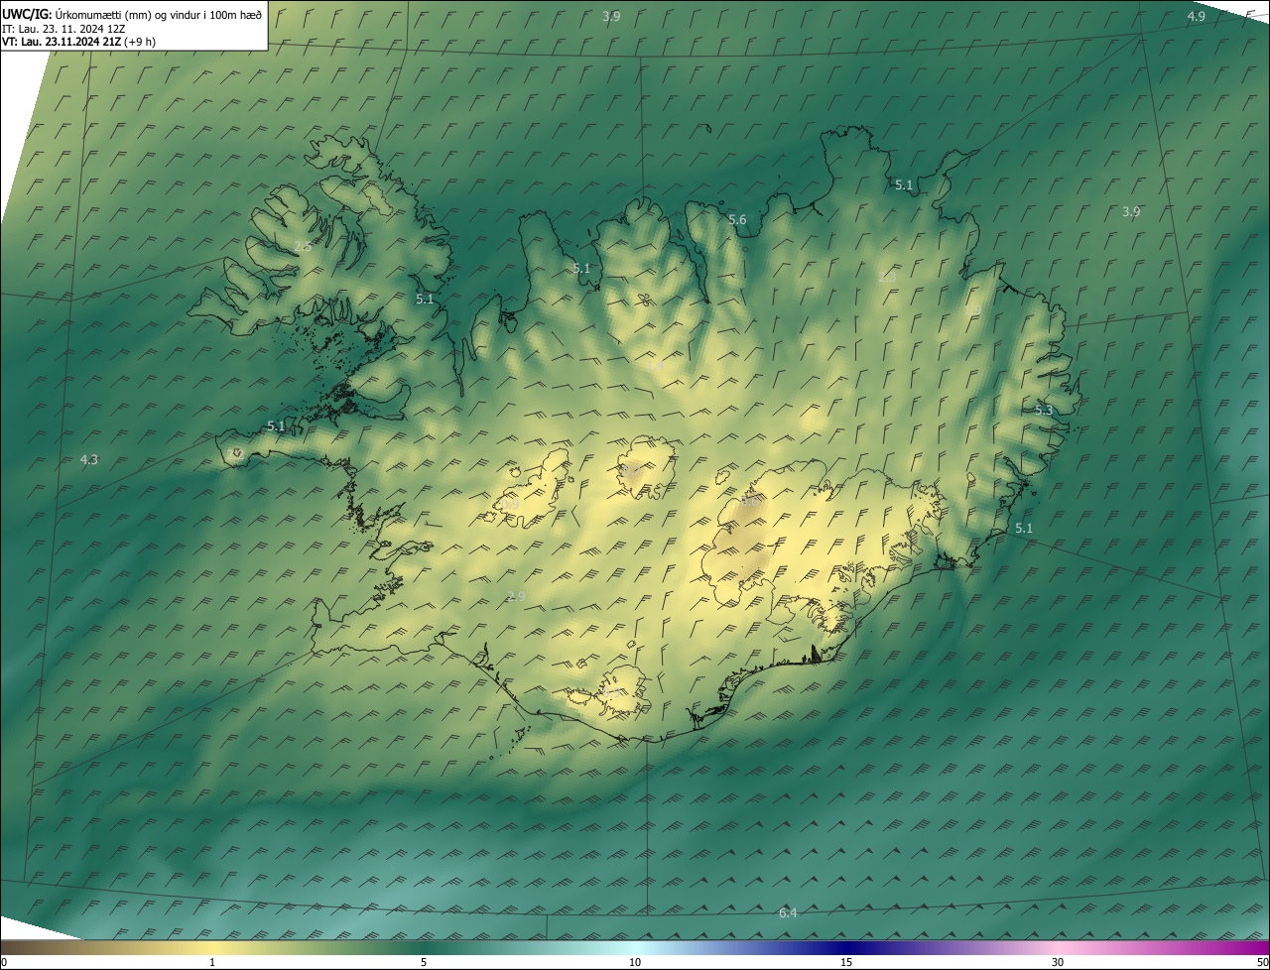This screenshot has width=1270, height=970.
Task: Click the 4.3 value label over the western sea
Action: click(x=89, y=459)
